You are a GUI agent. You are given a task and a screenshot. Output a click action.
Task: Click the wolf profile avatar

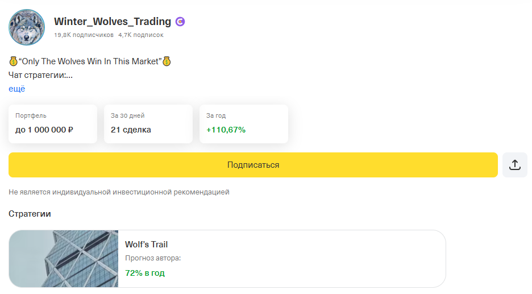[27, 27]
